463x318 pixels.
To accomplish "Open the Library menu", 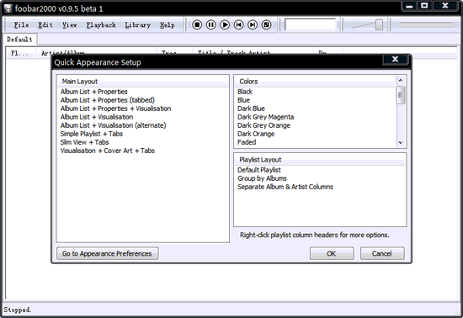I will click(137, 25).
